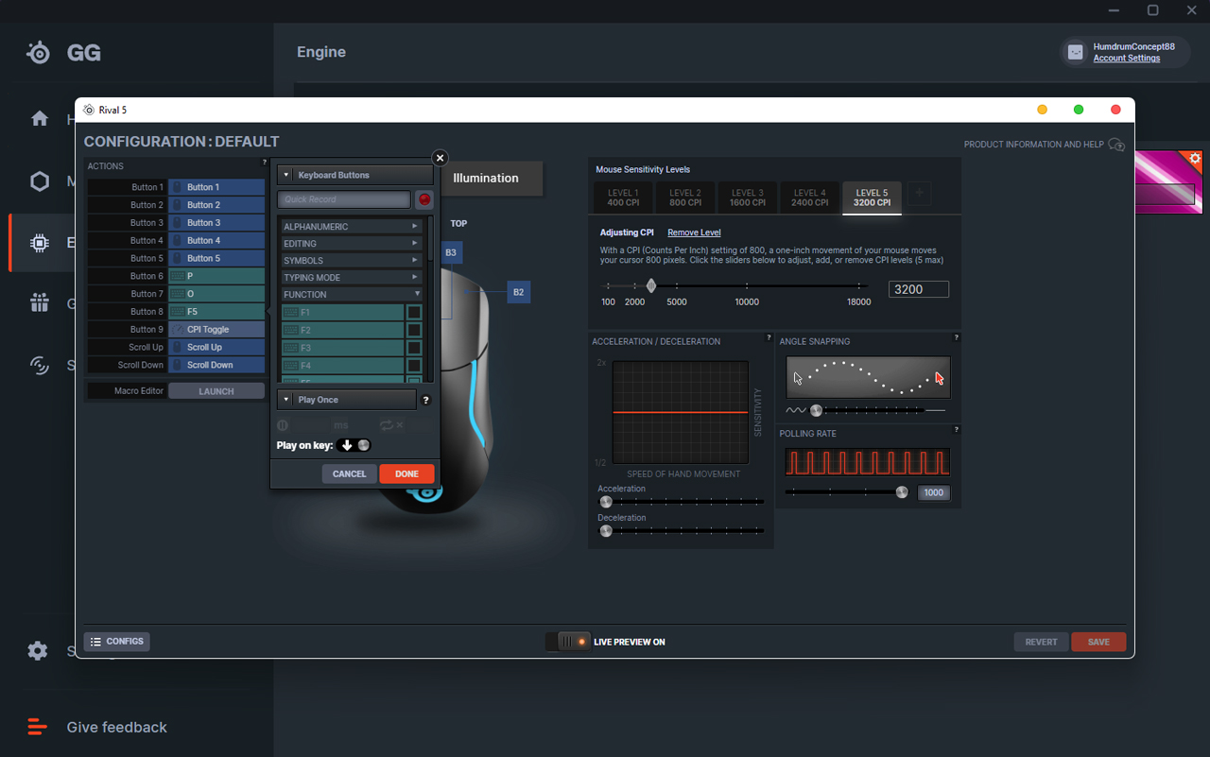Click the red Quick Record button

point(424,199)
